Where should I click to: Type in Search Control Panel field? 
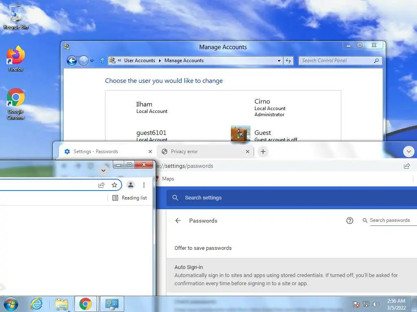(336, 61)
